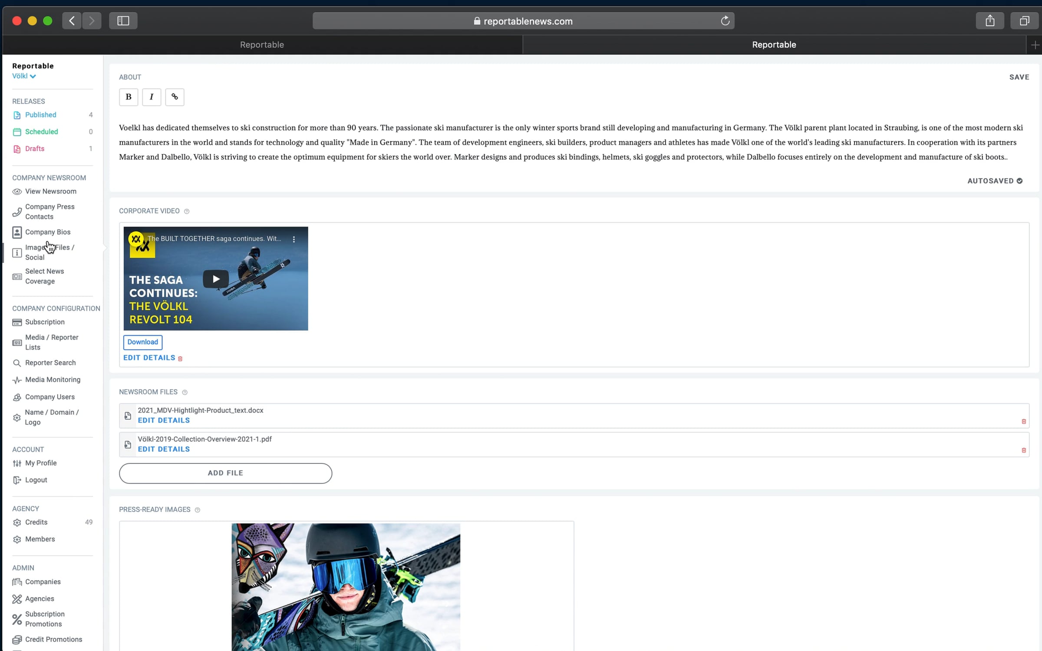This screenshot has height=651, width=1042.
Task: Save the About section
Action: click(x=1019, y=77)
